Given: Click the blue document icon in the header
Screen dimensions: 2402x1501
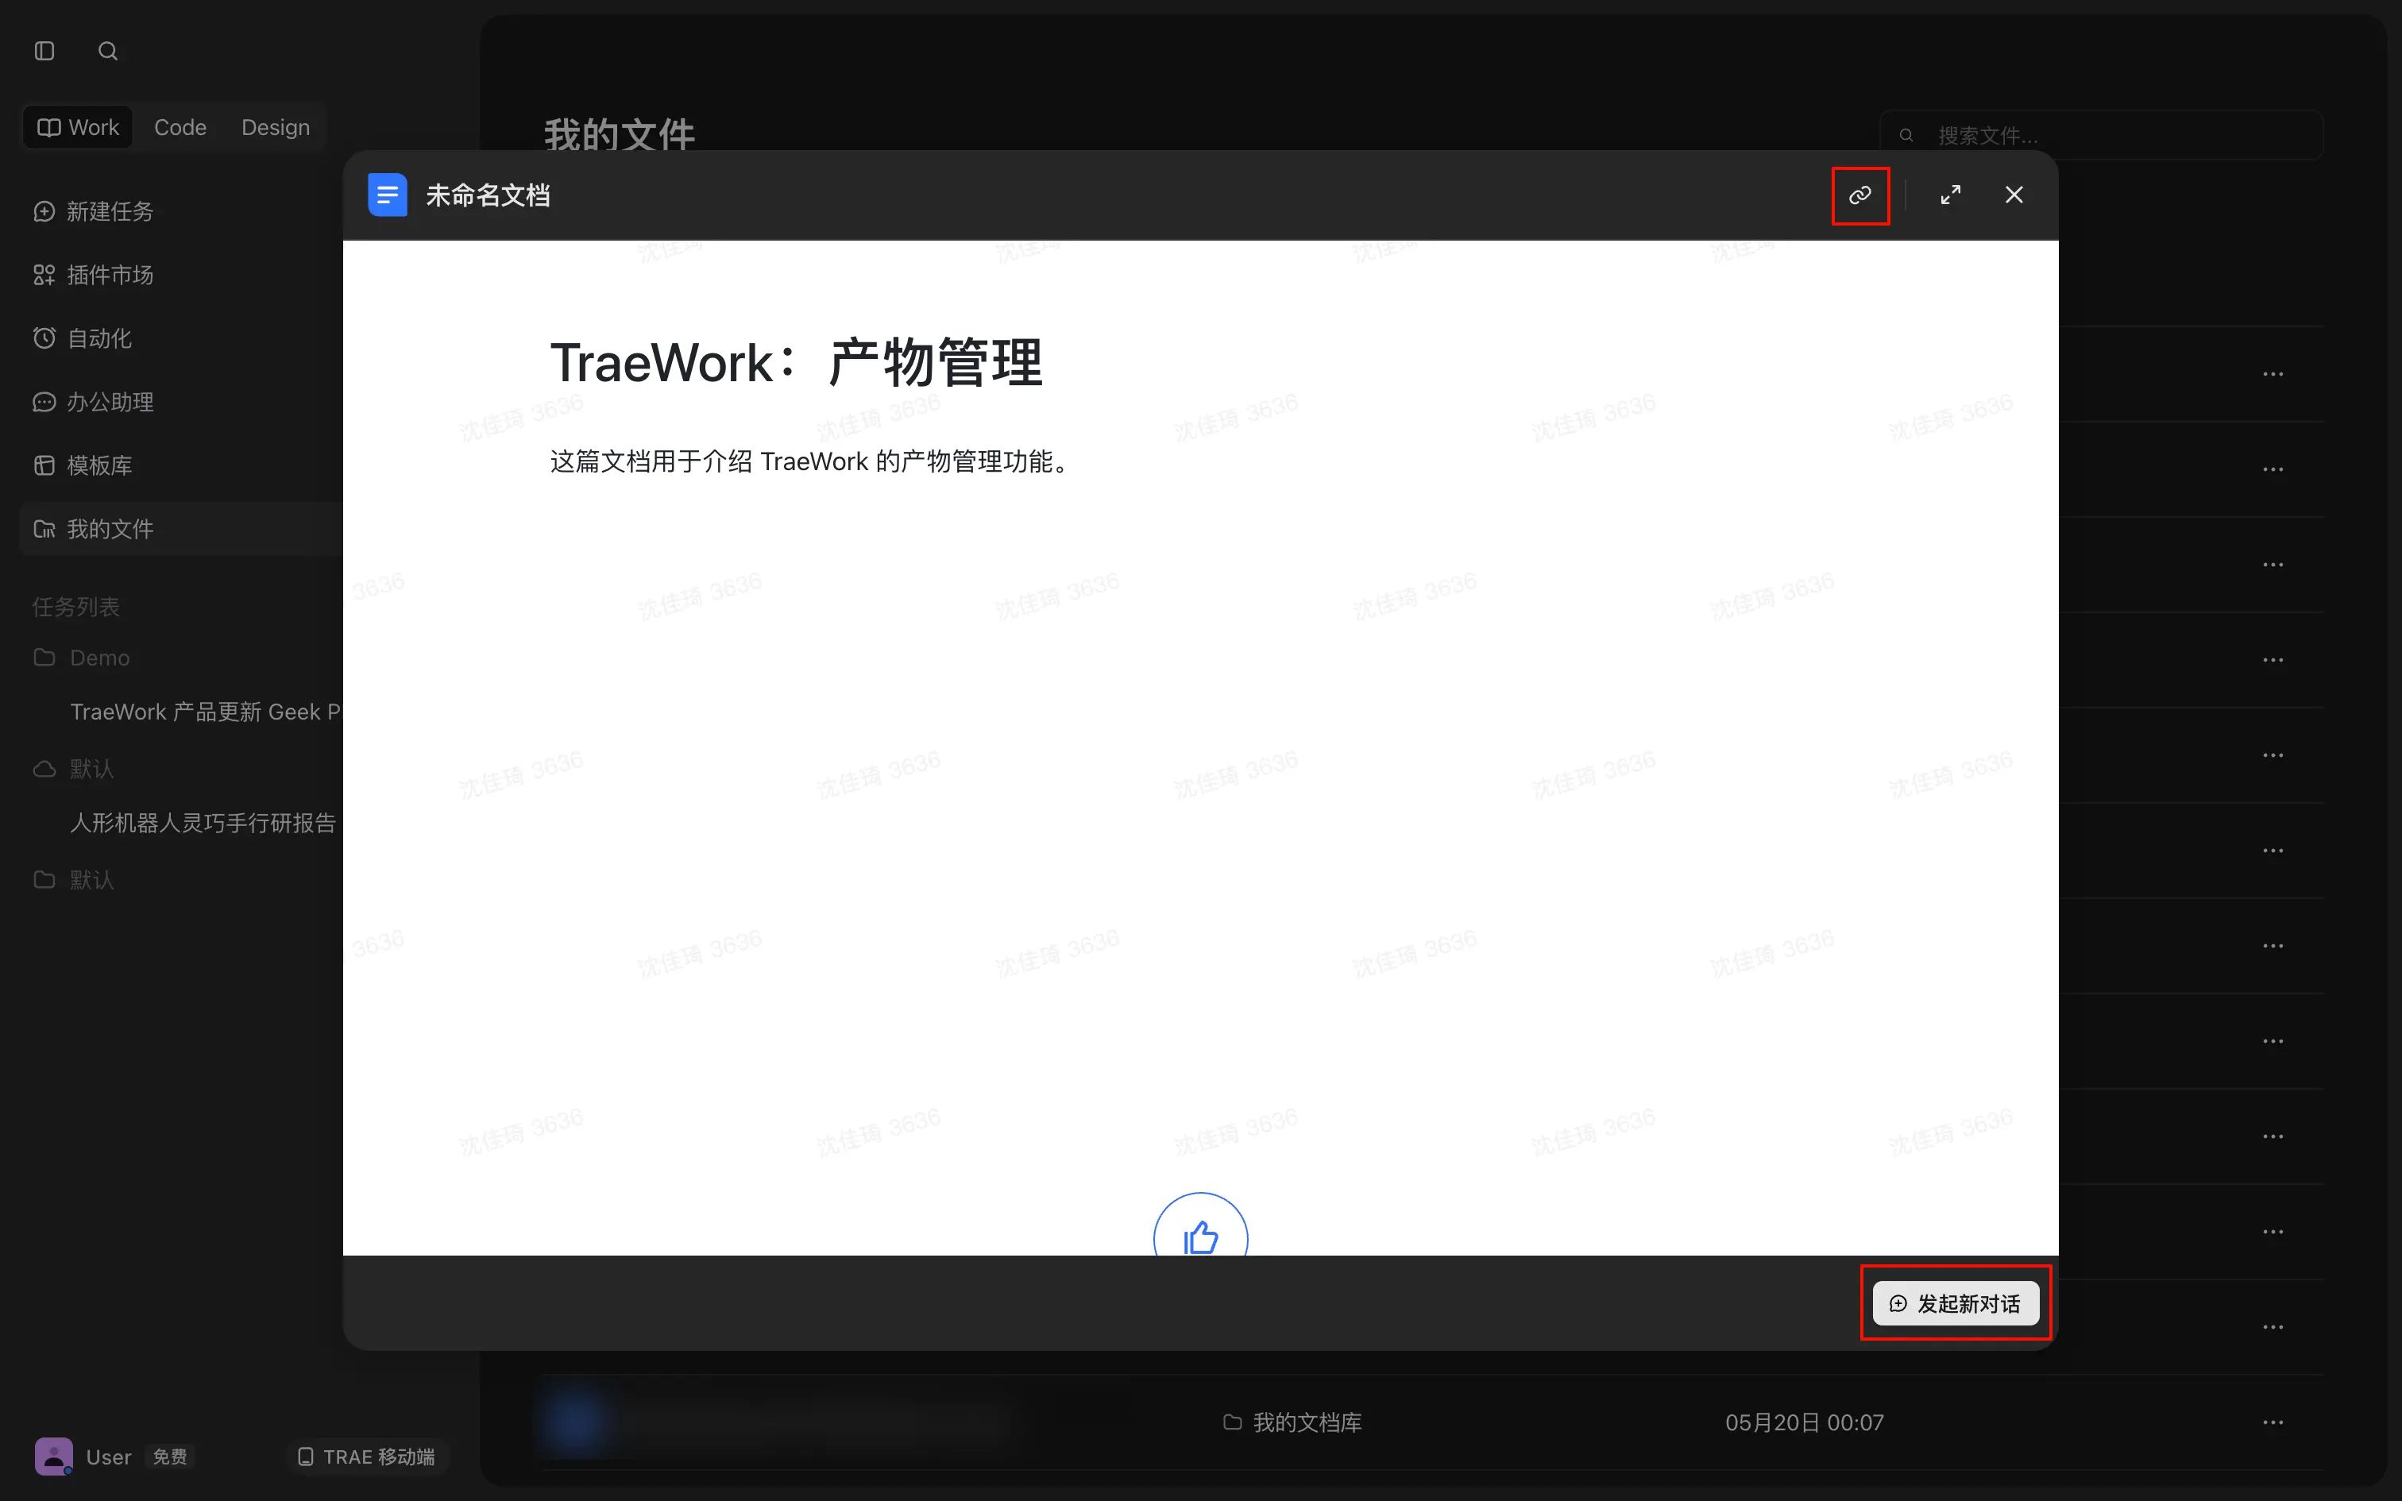Looking at the screenshot, I should 387,195.
